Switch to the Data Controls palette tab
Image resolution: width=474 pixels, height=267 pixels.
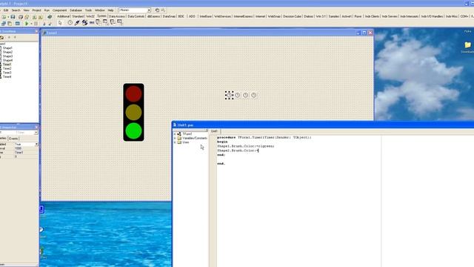136,16
